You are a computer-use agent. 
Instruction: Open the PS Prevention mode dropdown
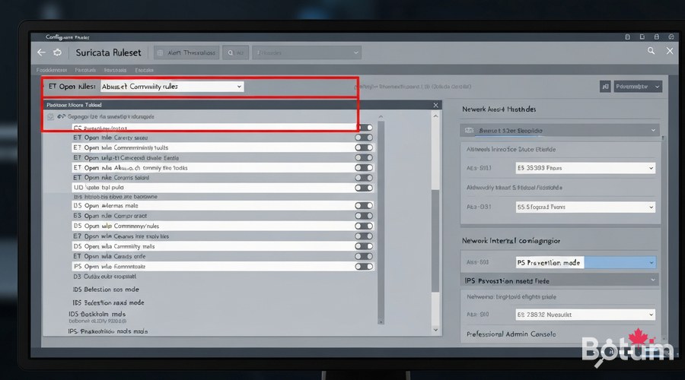[x=585, y=262]
